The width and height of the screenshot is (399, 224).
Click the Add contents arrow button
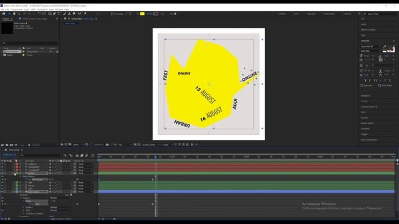coord(71,195)
